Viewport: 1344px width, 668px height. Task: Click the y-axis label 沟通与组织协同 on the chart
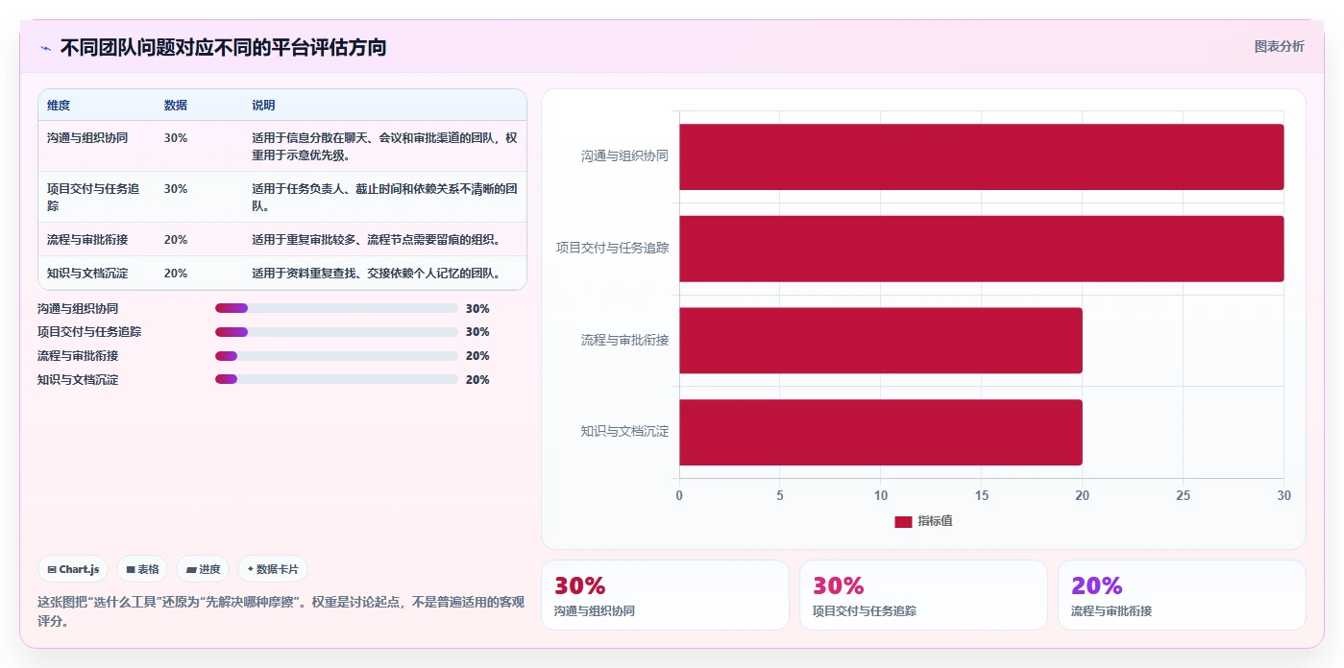pos(624,155)
